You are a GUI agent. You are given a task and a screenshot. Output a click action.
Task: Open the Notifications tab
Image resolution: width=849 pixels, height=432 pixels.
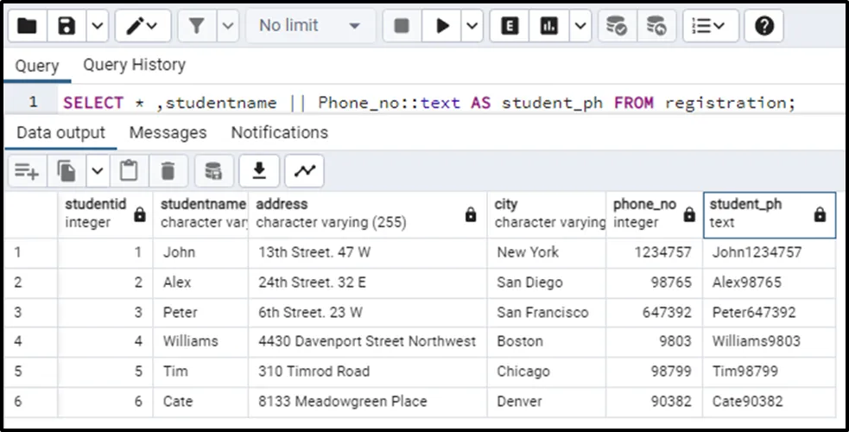pos(279,132)
